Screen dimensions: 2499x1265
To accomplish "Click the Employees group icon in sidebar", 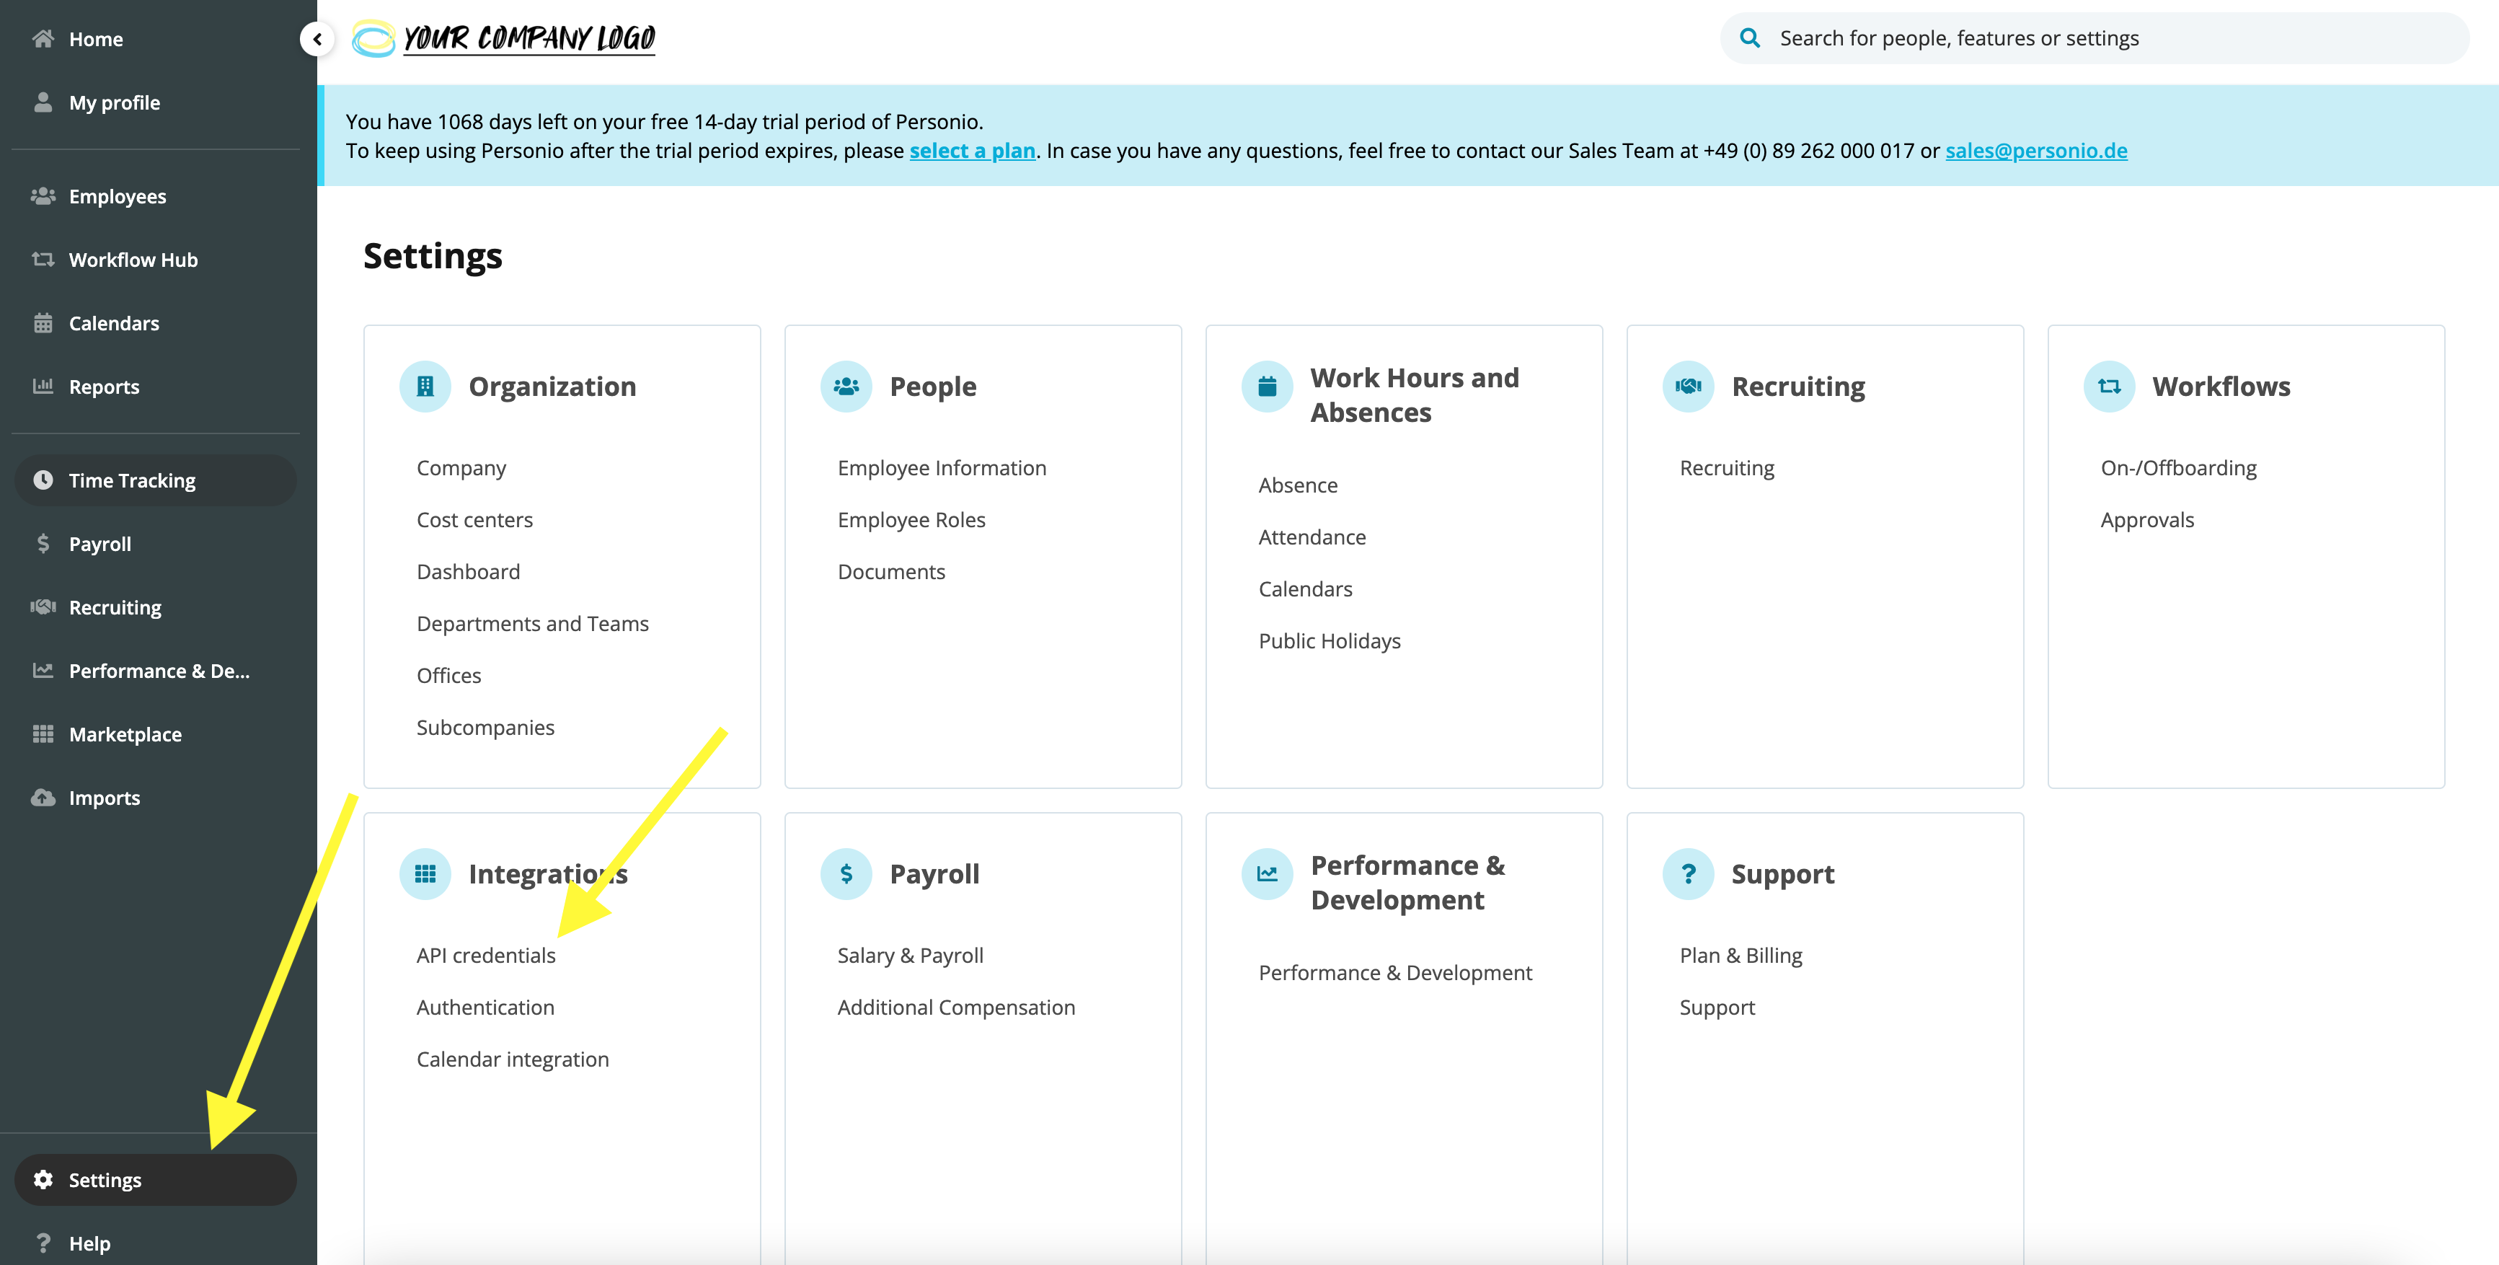I will (43, 196).
